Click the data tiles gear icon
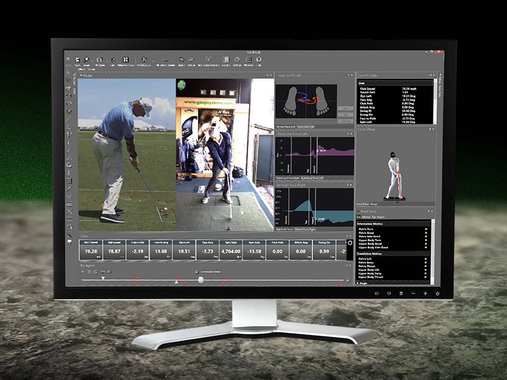Image resolution: width=507 pixels, height=380 pixels. tap(350, 243)
